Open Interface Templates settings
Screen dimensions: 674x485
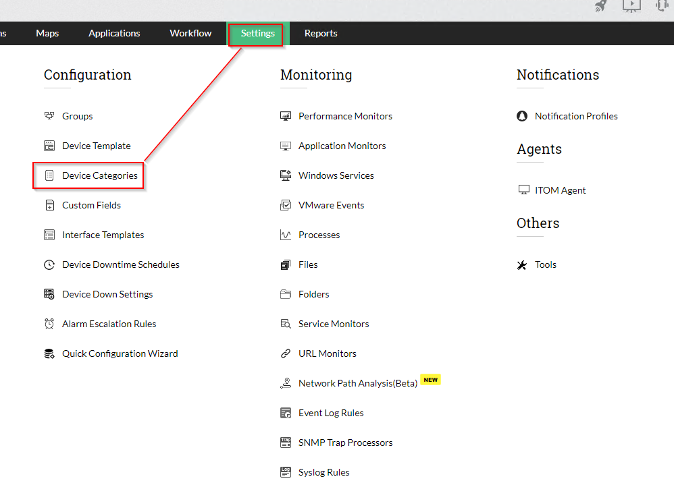tap(103, 235)
